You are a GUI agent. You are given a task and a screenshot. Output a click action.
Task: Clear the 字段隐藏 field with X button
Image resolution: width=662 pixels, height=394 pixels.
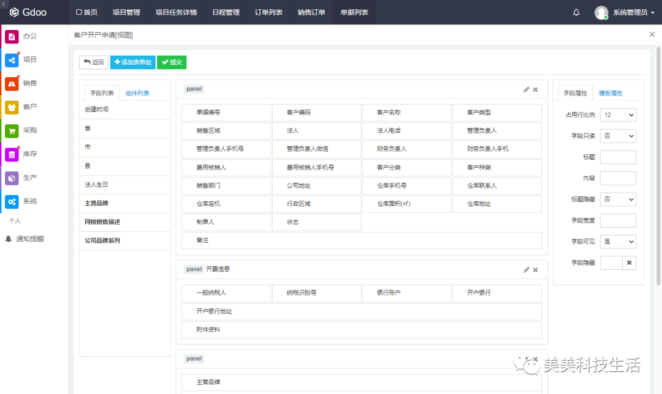point(630,262)
